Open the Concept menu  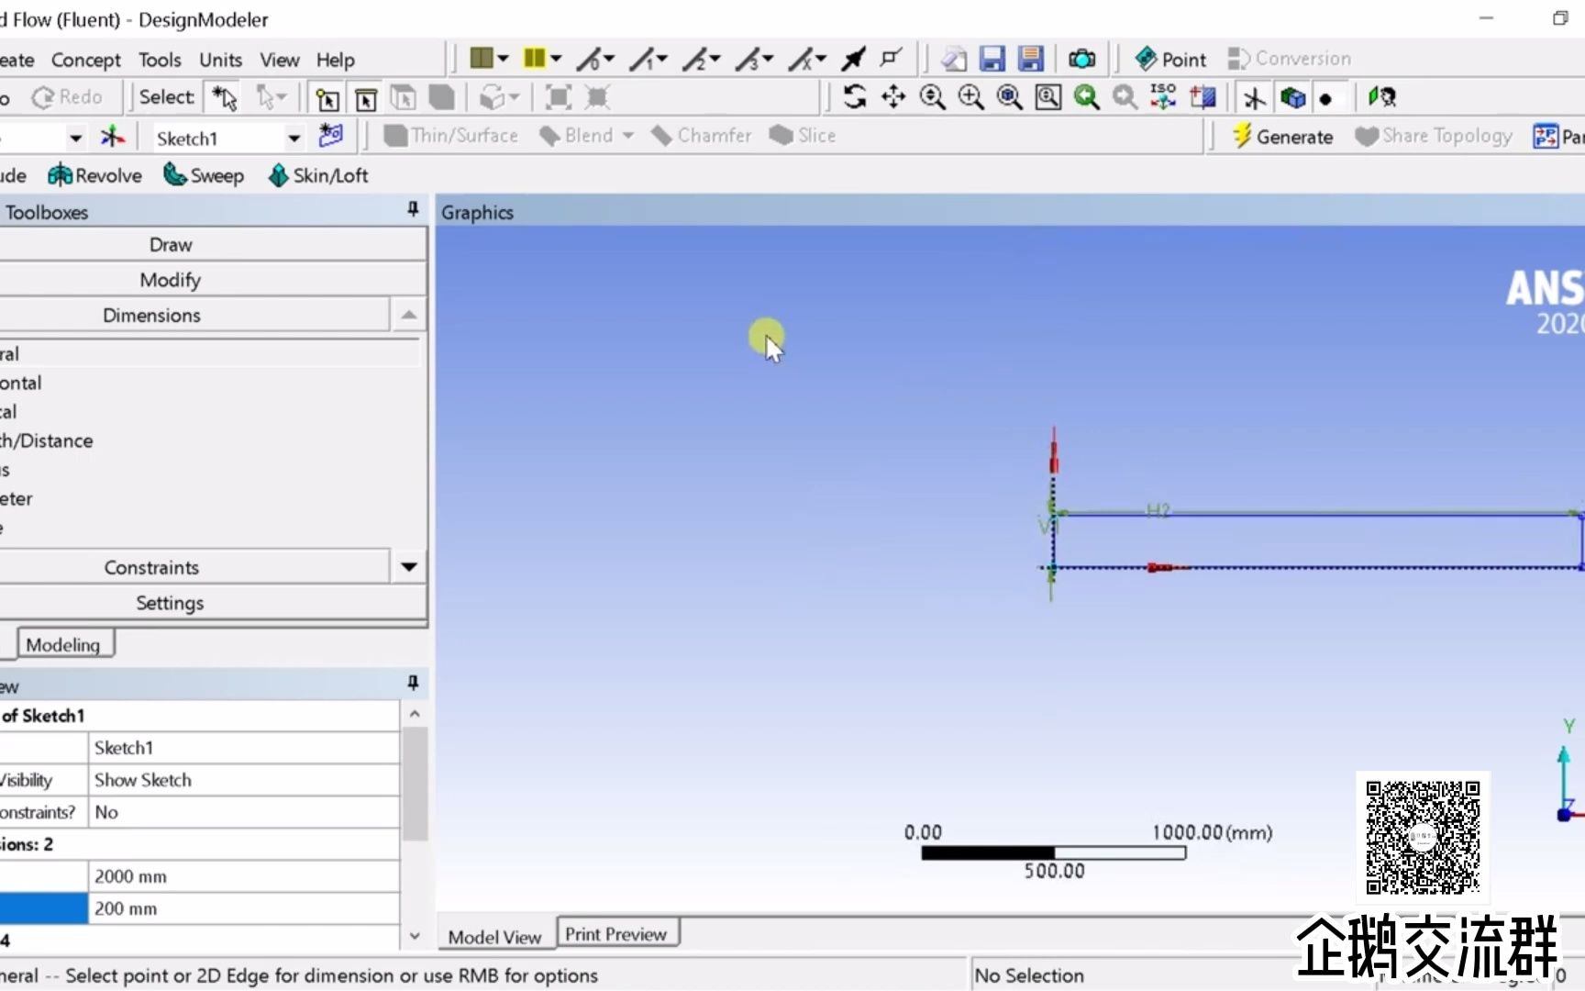pos(85,60)
